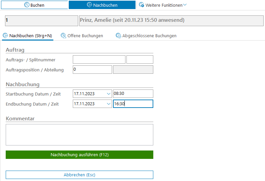Click the clock icon on Buchen button
Image resolution: width=265 pixels, height=181 pixels.
pos(27,5)
